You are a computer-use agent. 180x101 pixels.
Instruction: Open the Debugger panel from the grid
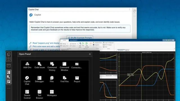[x=39, y=79]
